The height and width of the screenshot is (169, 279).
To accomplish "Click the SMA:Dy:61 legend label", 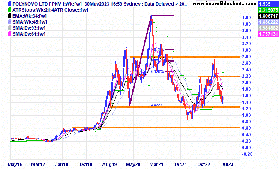I will tap(29, 34).
